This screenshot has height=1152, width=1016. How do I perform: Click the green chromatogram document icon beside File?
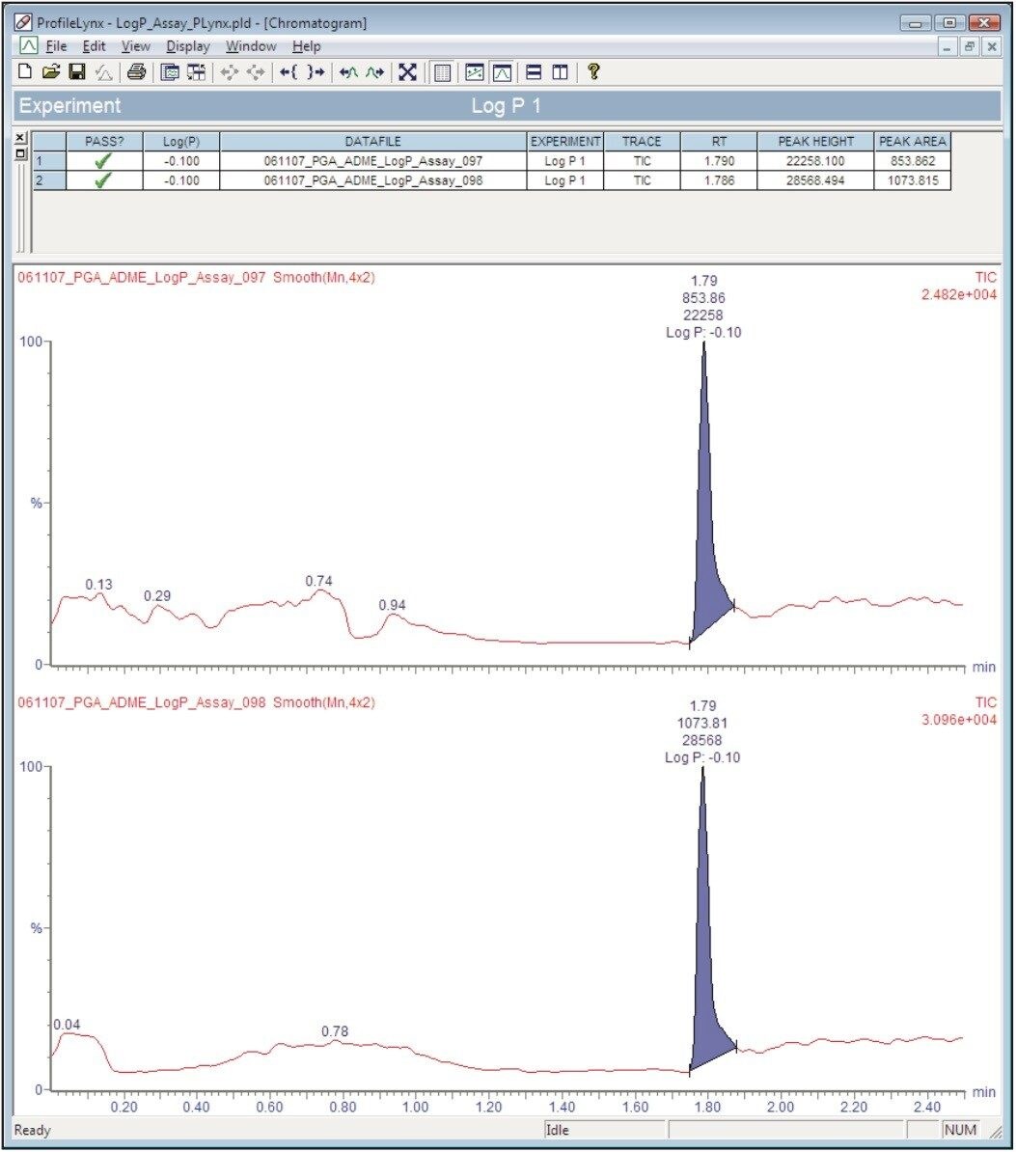pos(28,45)
